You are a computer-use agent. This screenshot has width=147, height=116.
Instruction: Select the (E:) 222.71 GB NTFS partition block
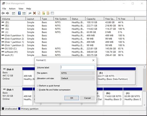pos(116,76)
